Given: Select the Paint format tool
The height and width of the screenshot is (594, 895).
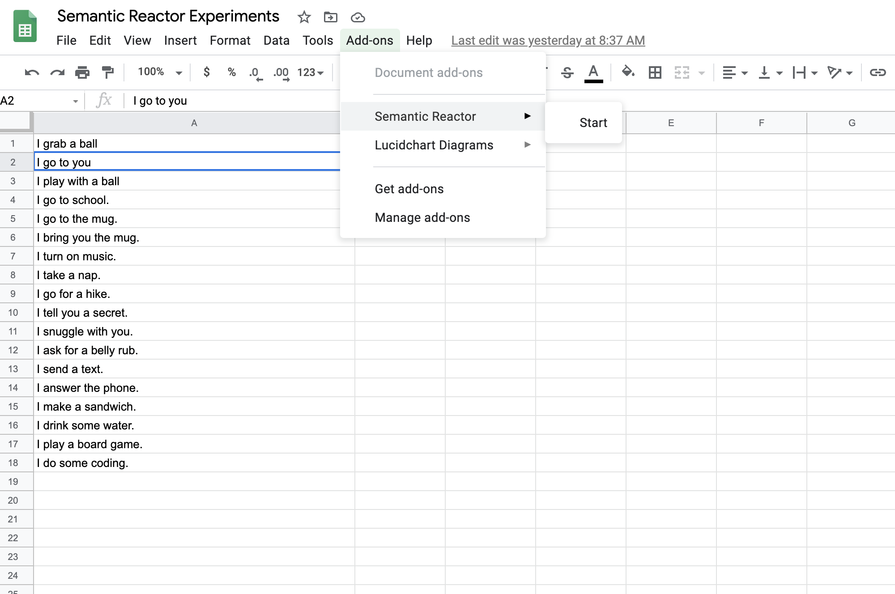Looking at the screenshot, I should (x=107, y=72).
